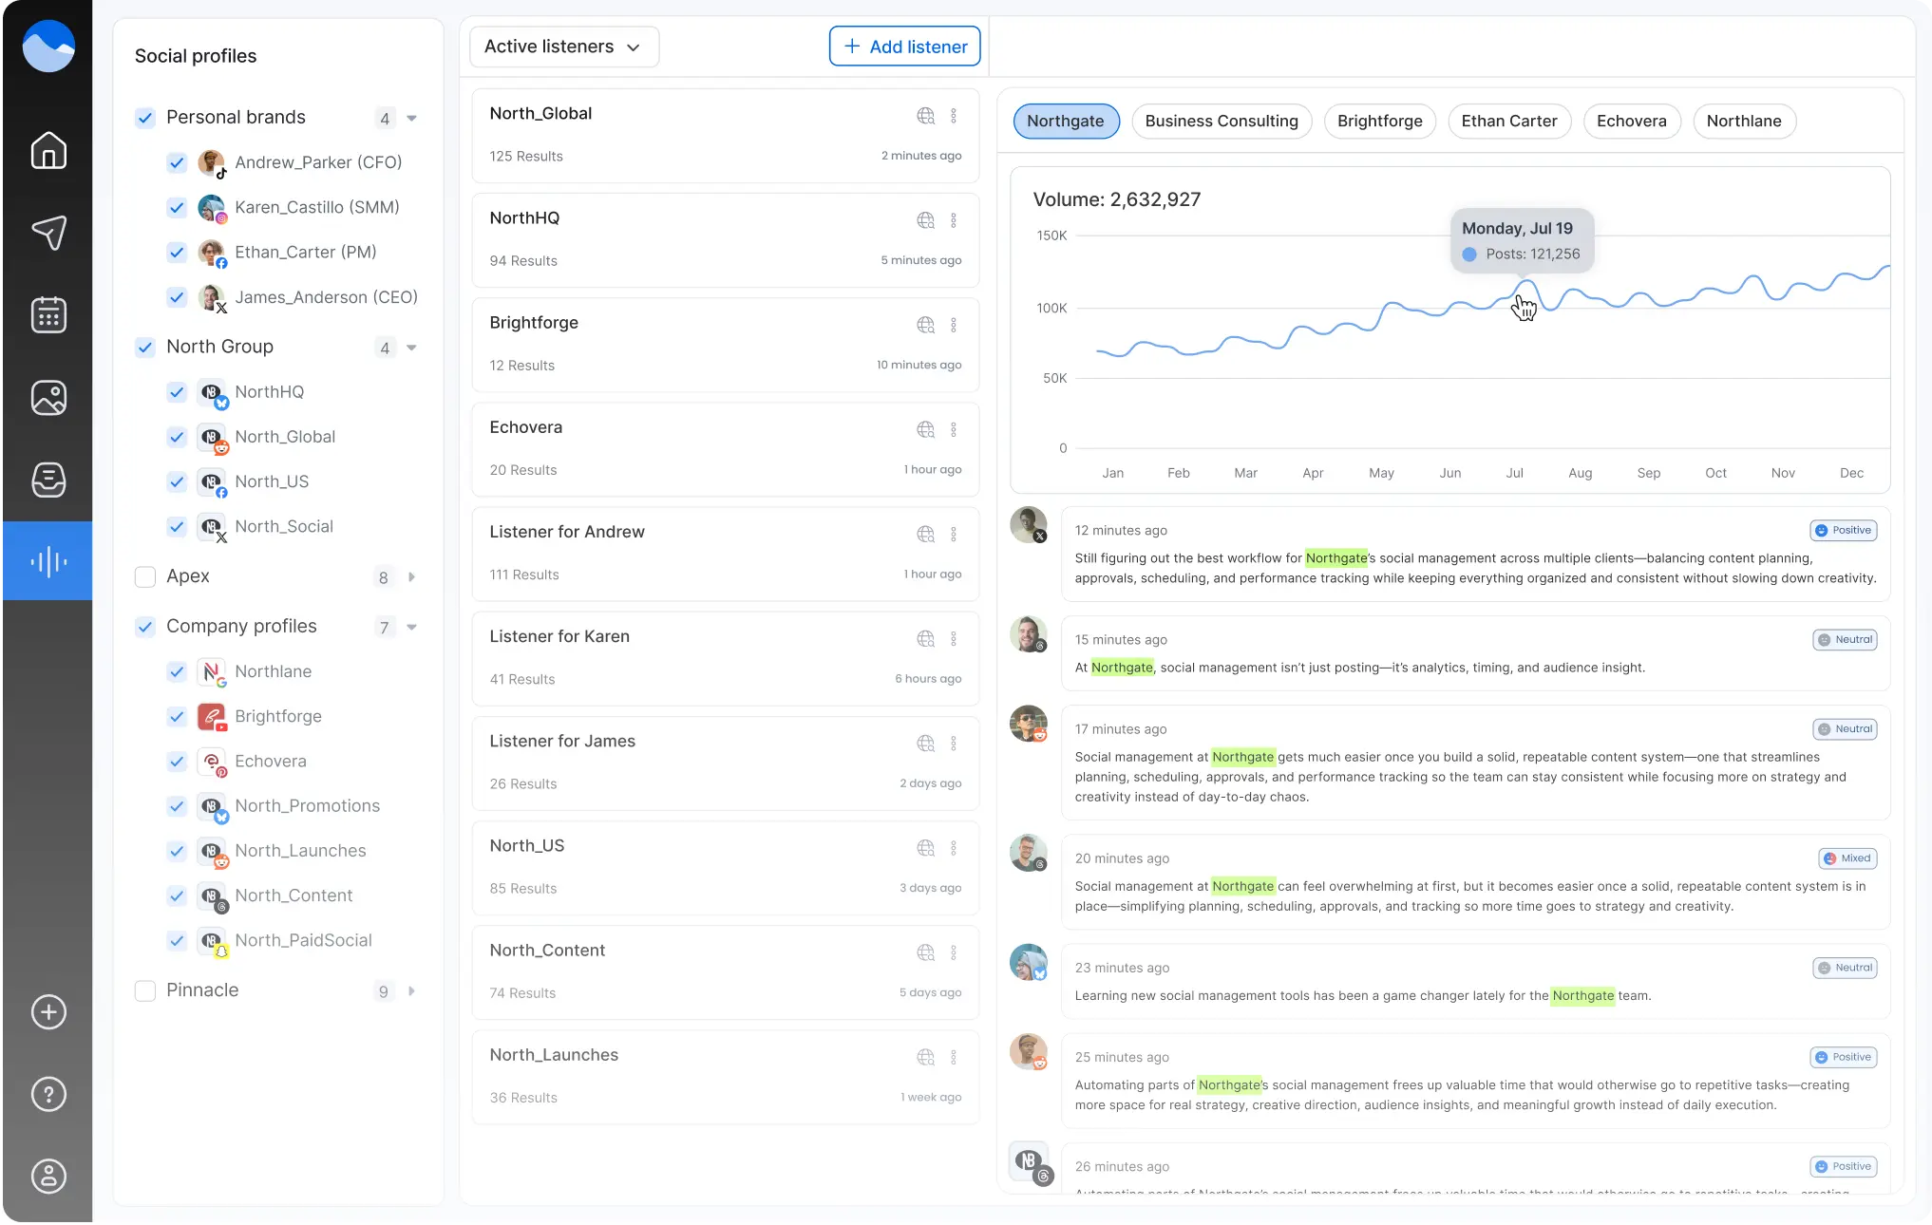The image size is (1932, 1225).
Task: Open options menu on the NorthHQ listener card
Action: (955, 220)
